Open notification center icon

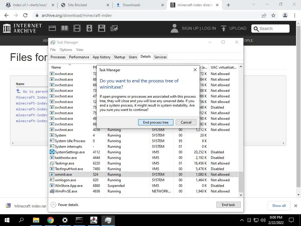point(291,220)
